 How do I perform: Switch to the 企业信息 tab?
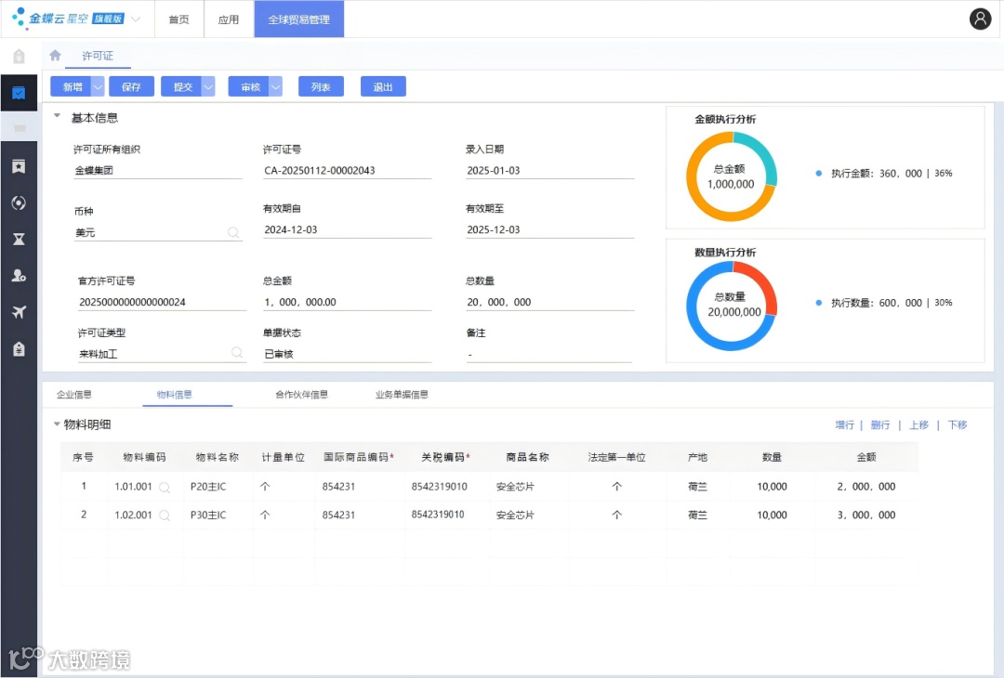(74, 394)
